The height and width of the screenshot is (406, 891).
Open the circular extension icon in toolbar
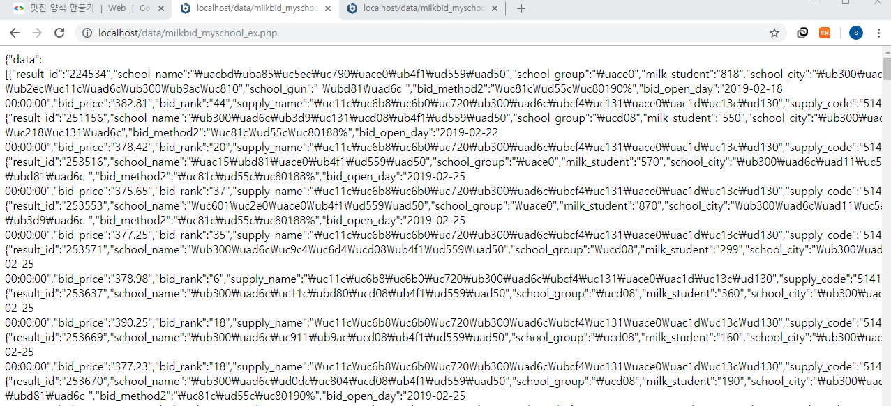click(803, 33)
